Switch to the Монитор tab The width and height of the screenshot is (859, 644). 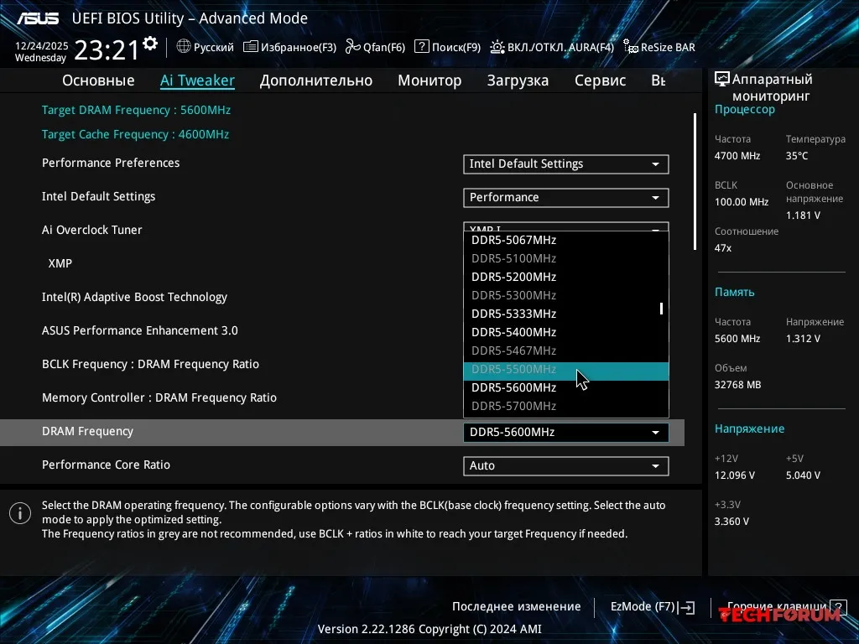429,80
